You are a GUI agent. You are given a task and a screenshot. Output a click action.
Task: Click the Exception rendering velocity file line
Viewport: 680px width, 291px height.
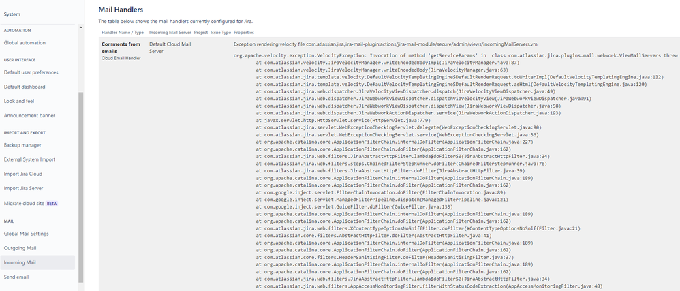(x=386, y=44)
